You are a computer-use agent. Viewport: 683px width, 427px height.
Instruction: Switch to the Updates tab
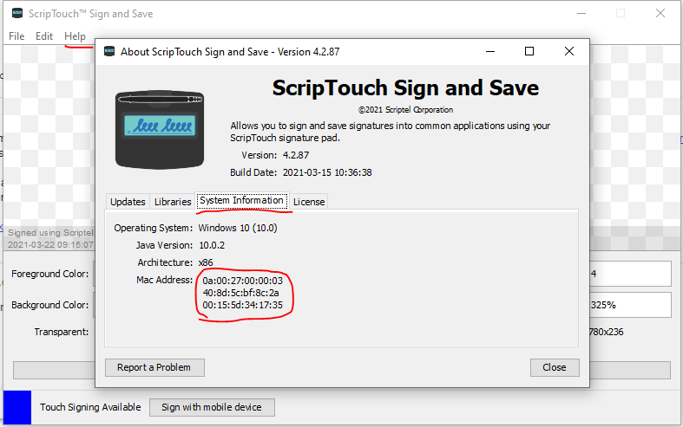click(x=128, y=202)
